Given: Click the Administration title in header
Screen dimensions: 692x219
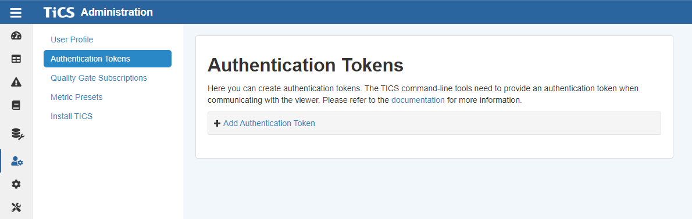Looking at the screenshot, I should point(117,12).
